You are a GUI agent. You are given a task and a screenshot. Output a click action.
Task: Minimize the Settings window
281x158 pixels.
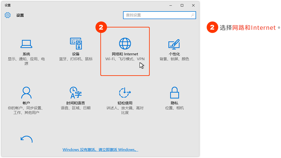[x=171, y=5]
